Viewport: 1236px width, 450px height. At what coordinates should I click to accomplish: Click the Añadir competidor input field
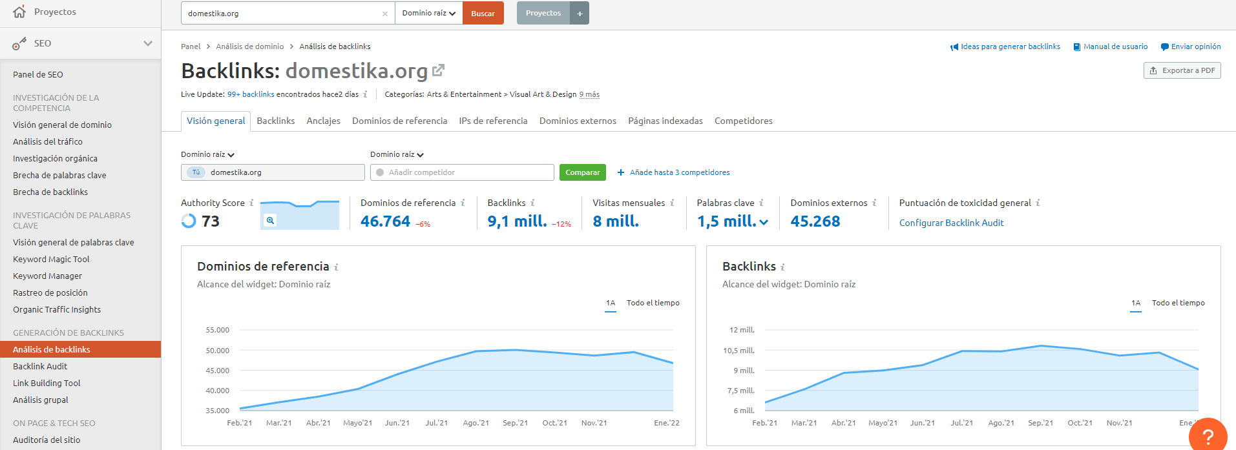point(462,172)
